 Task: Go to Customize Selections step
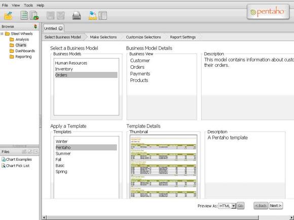143,37
